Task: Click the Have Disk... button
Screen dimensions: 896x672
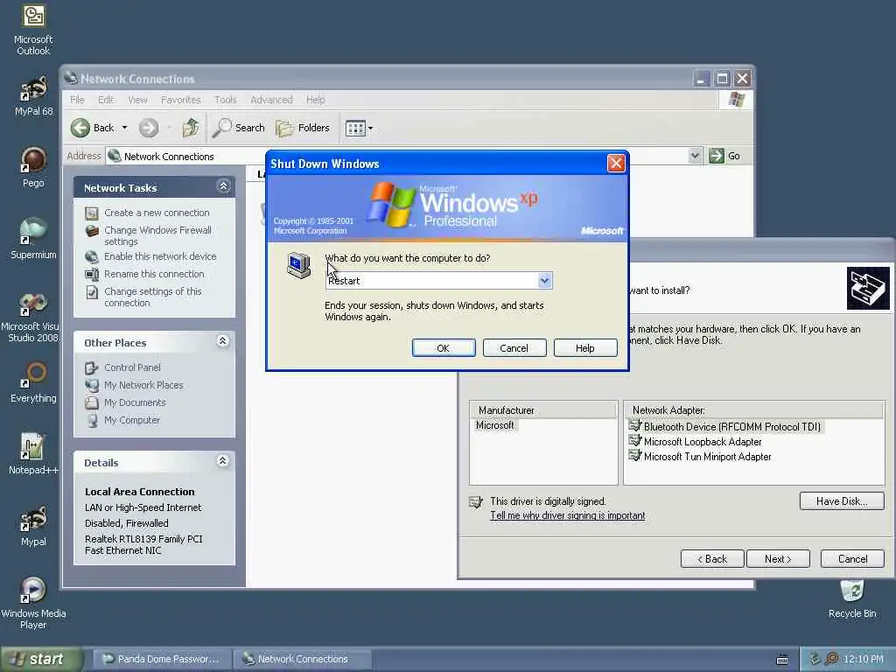Action: pos(842,501)
